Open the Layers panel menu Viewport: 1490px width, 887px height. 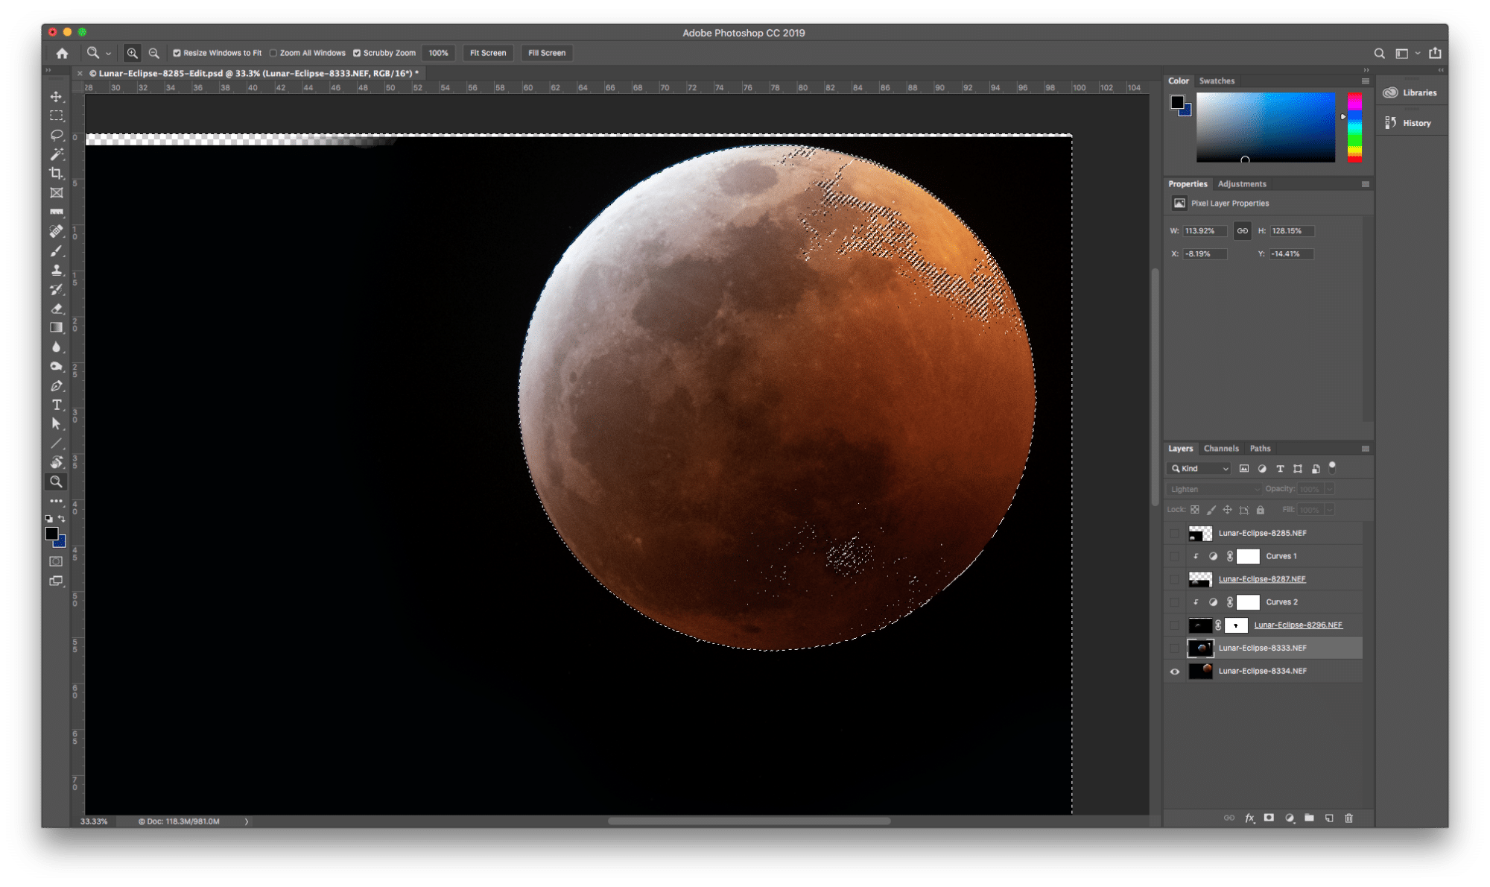[x=1366, y=449]
